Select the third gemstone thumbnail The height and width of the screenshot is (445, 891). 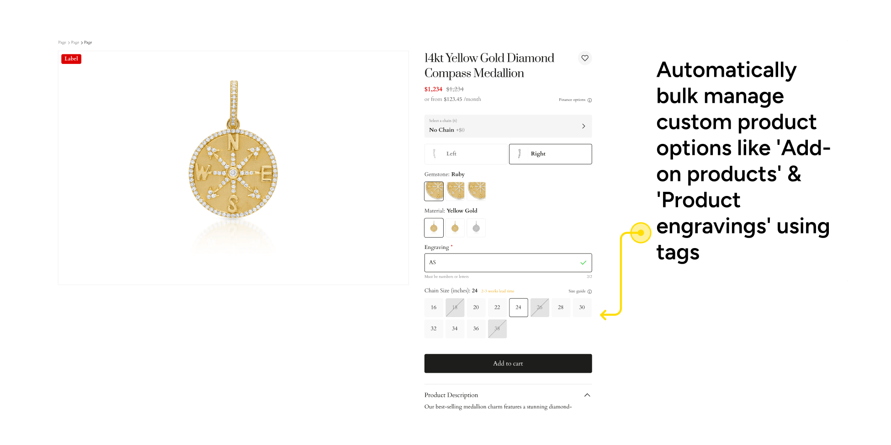click(x=476, y=191)
